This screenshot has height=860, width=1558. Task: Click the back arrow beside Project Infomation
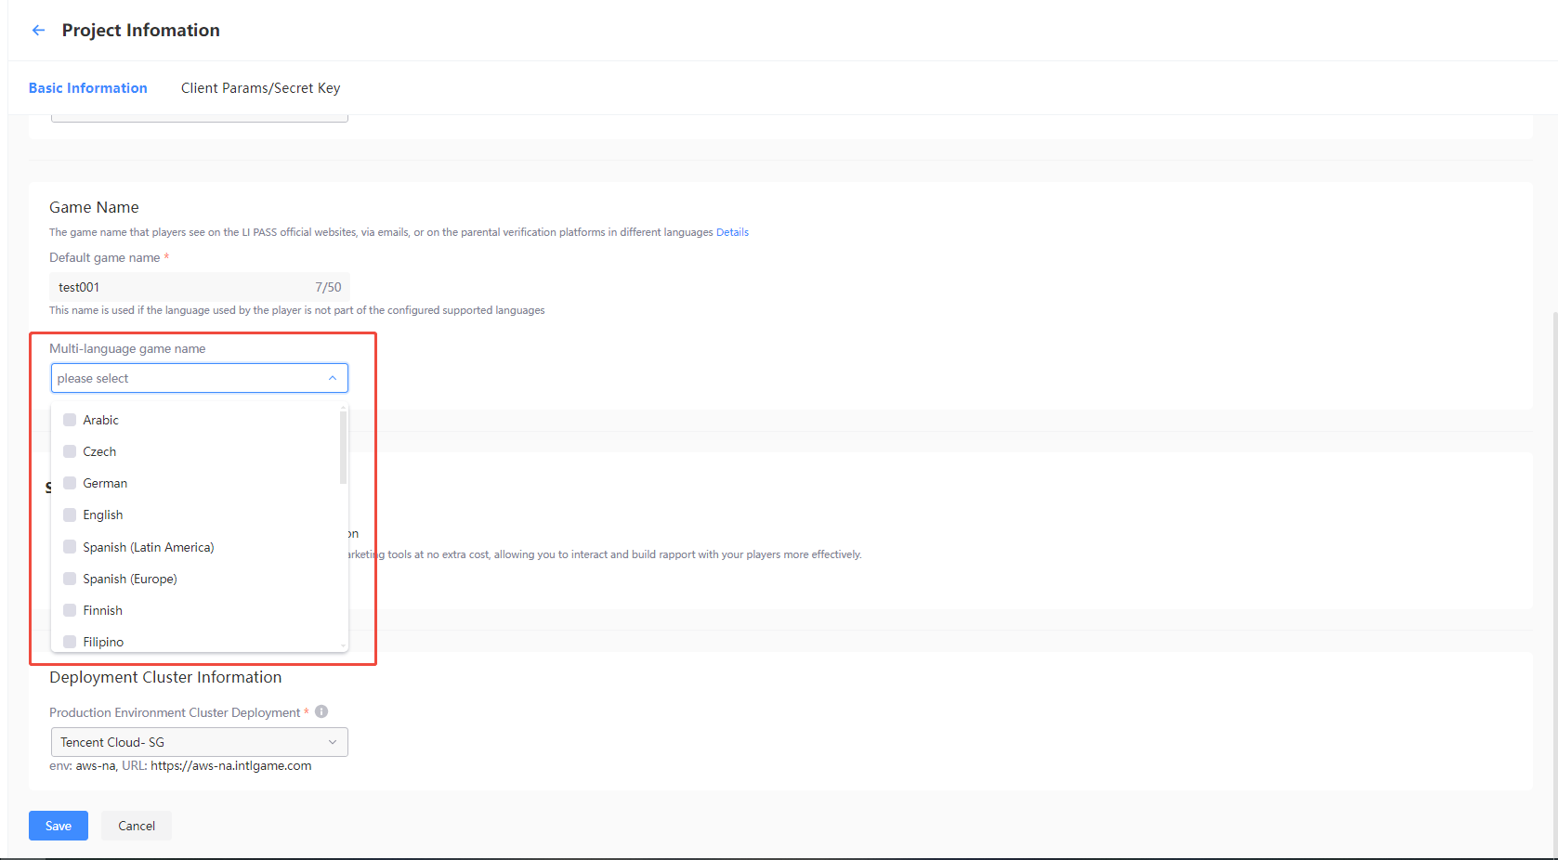coord(38,31)
